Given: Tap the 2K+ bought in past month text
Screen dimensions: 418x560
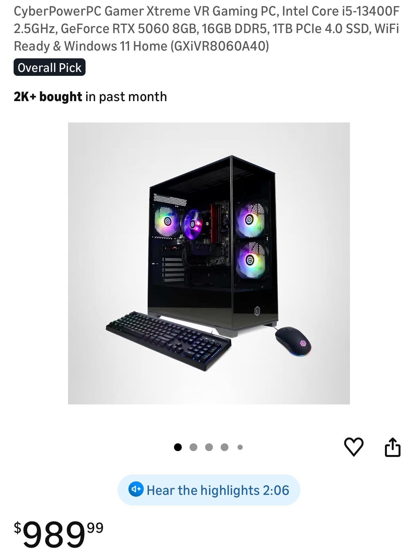Looking at the screenshot, I should pyautogui.click(x=90, y=97).
